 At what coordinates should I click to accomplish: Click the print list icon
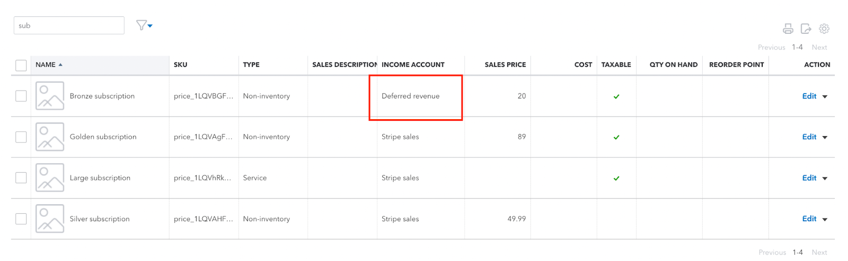[788, 29]
